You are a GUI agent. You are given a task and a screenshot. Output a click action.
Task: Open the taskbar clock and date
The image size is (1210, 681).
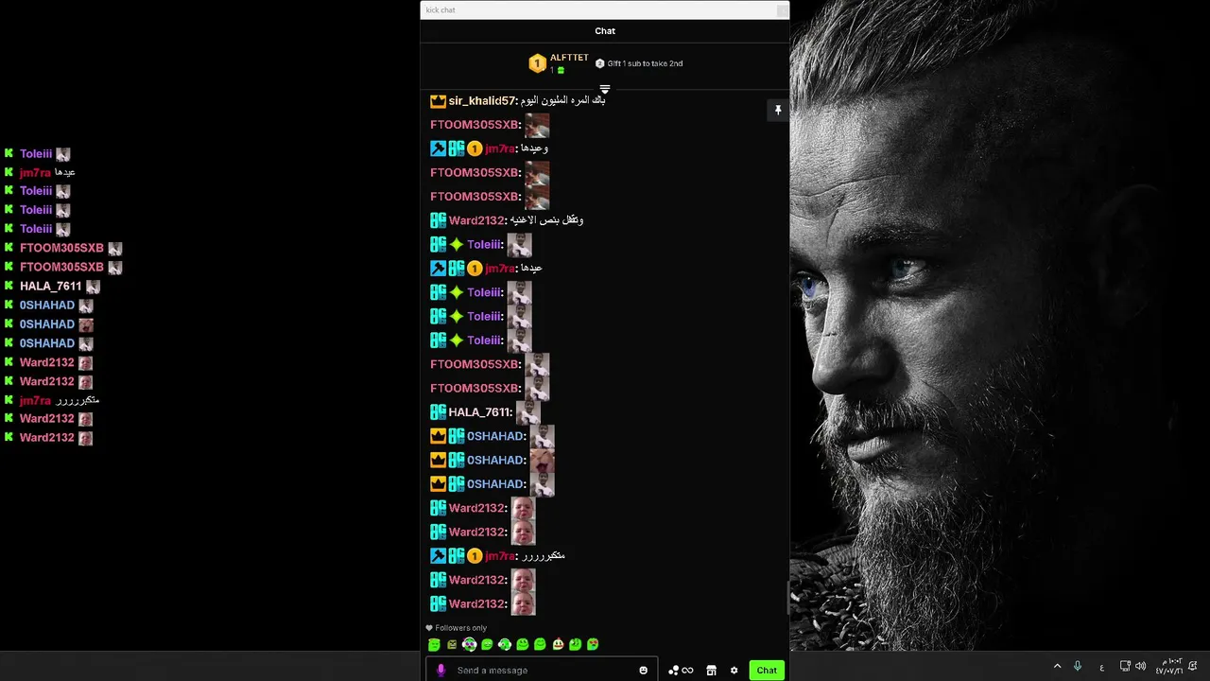click(1168, 667)
